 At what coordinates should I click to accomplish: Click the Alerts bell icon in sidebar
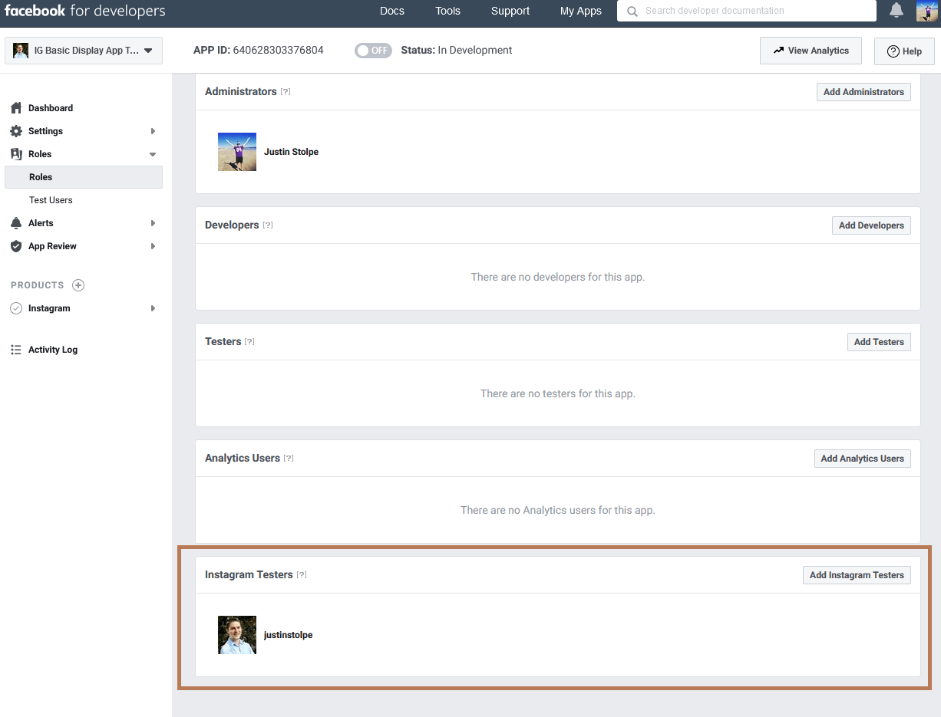pos(16,223)
